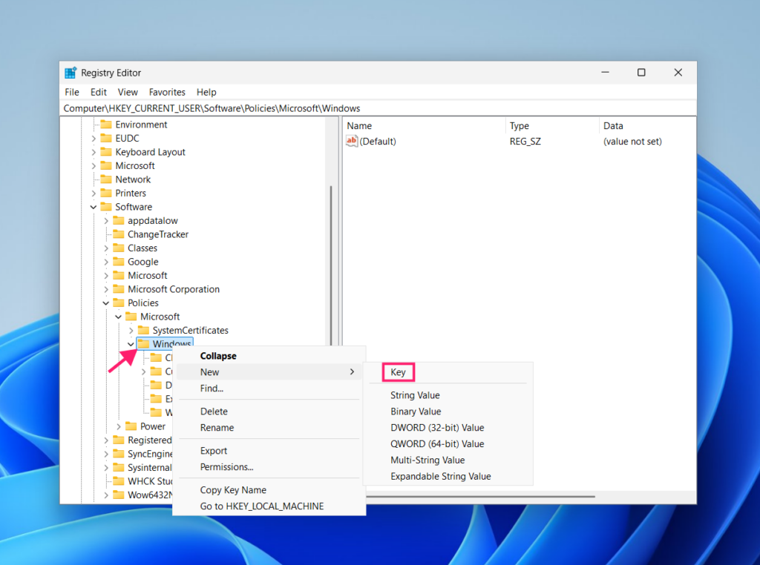Image resolution: width=760 pixels, height=565 pixels.
Task: Select Binary Value in the New submenu
Action: pos(448,412)
